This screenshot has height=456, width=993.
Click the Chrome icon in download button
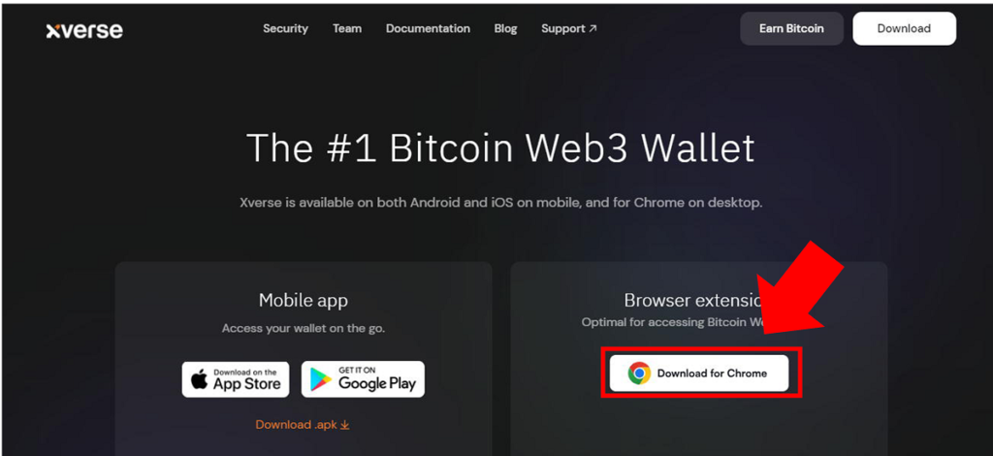point(639,373)
